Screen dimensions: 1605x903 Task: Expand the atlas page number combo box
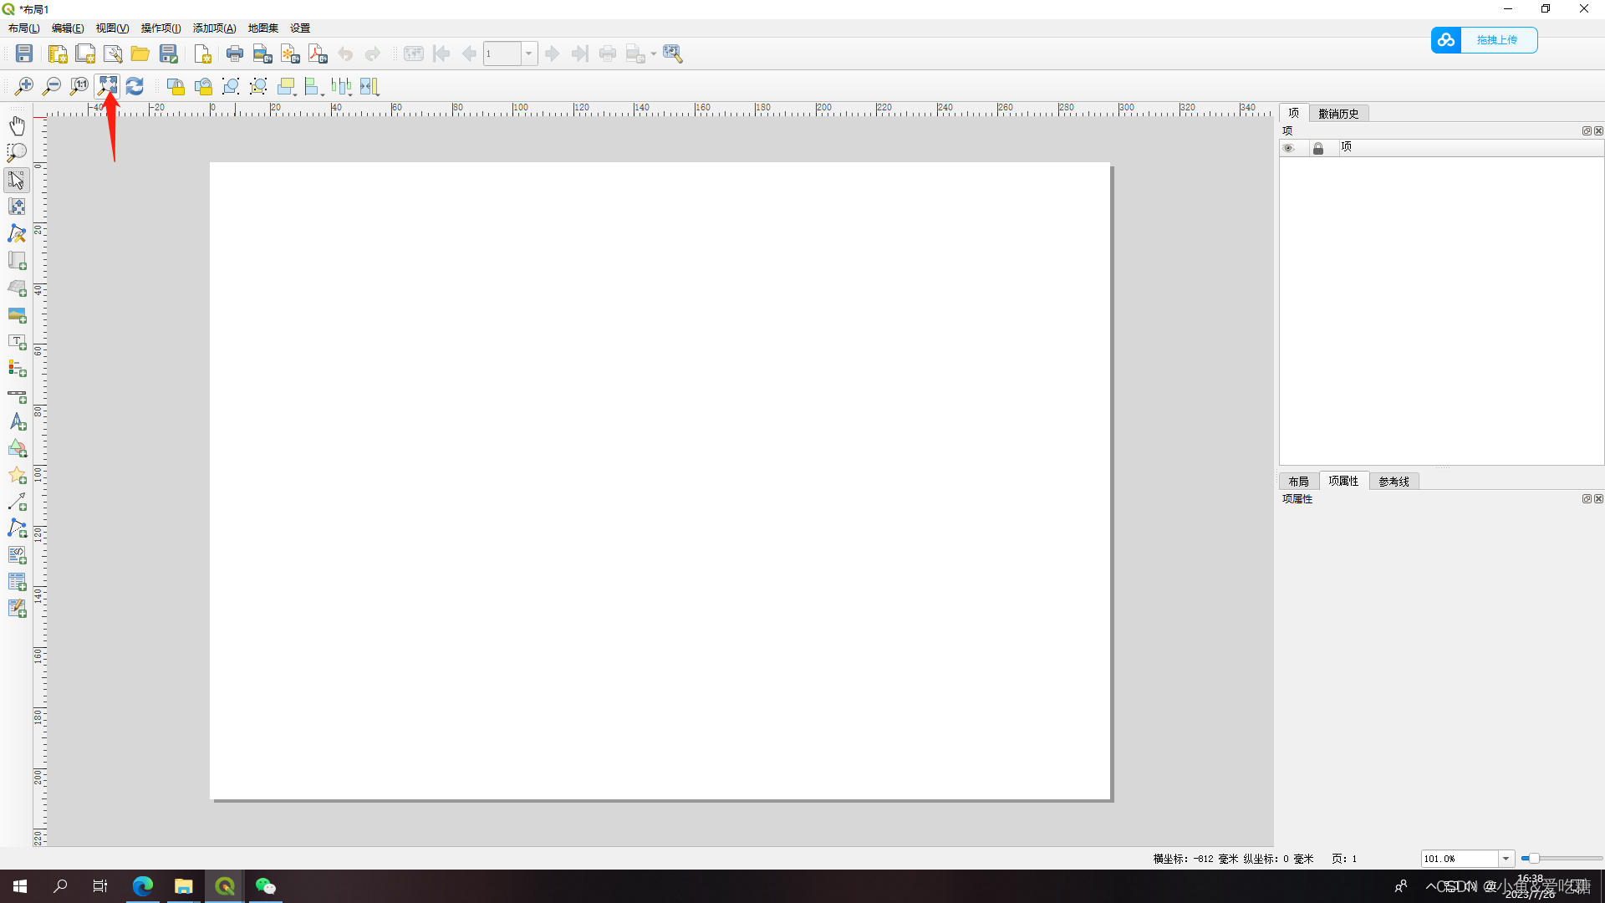point(528,54)
